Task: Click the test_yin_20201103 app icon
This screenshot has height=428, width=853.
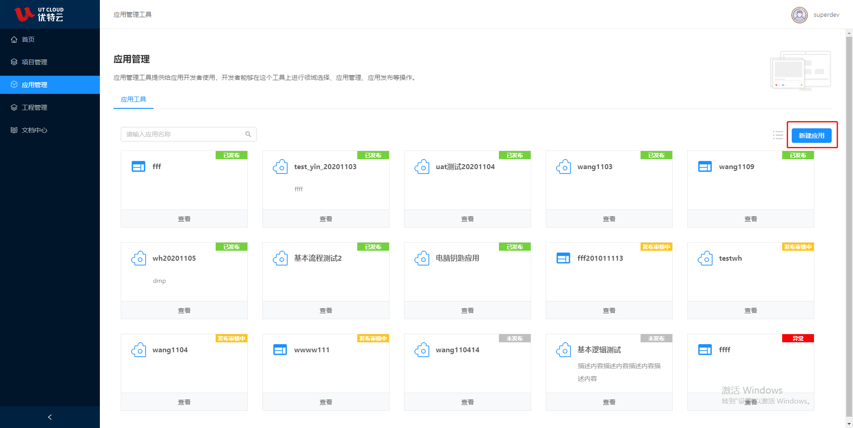Action: click(x=280, y=167)
